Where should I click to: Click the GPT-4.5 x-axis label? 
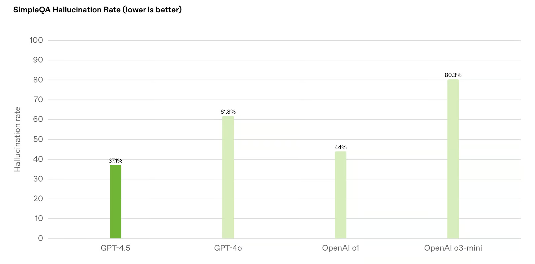coord(115,248)
